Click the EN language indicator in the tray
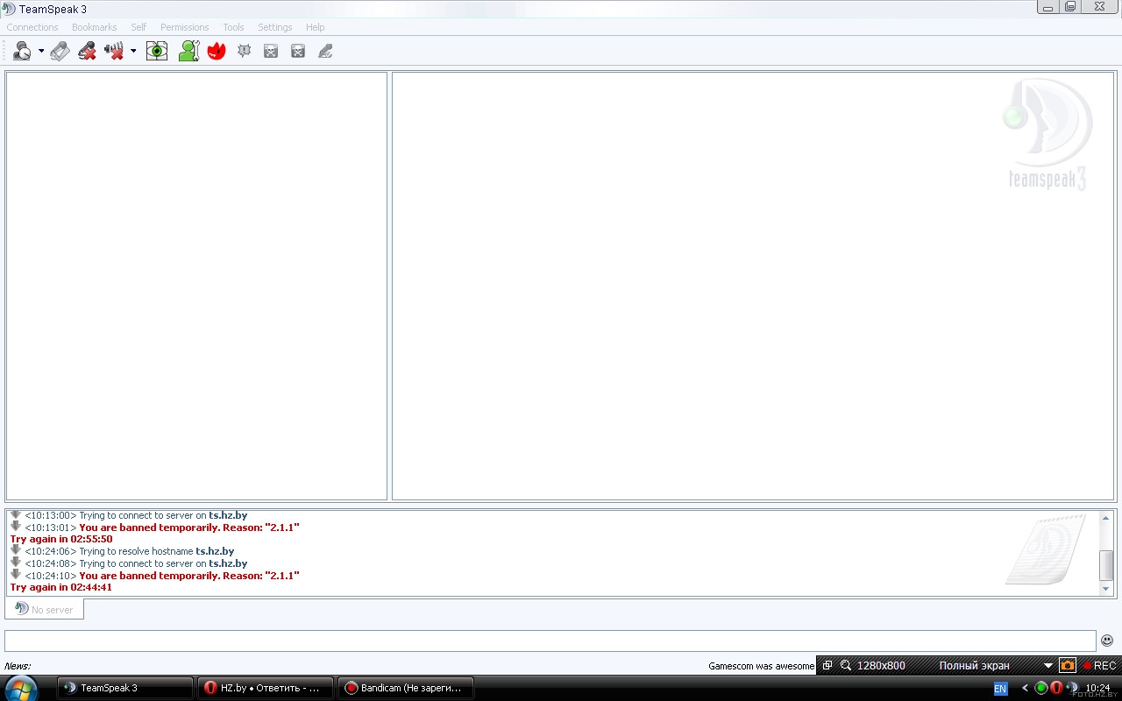 click(x=1000, y=689)
